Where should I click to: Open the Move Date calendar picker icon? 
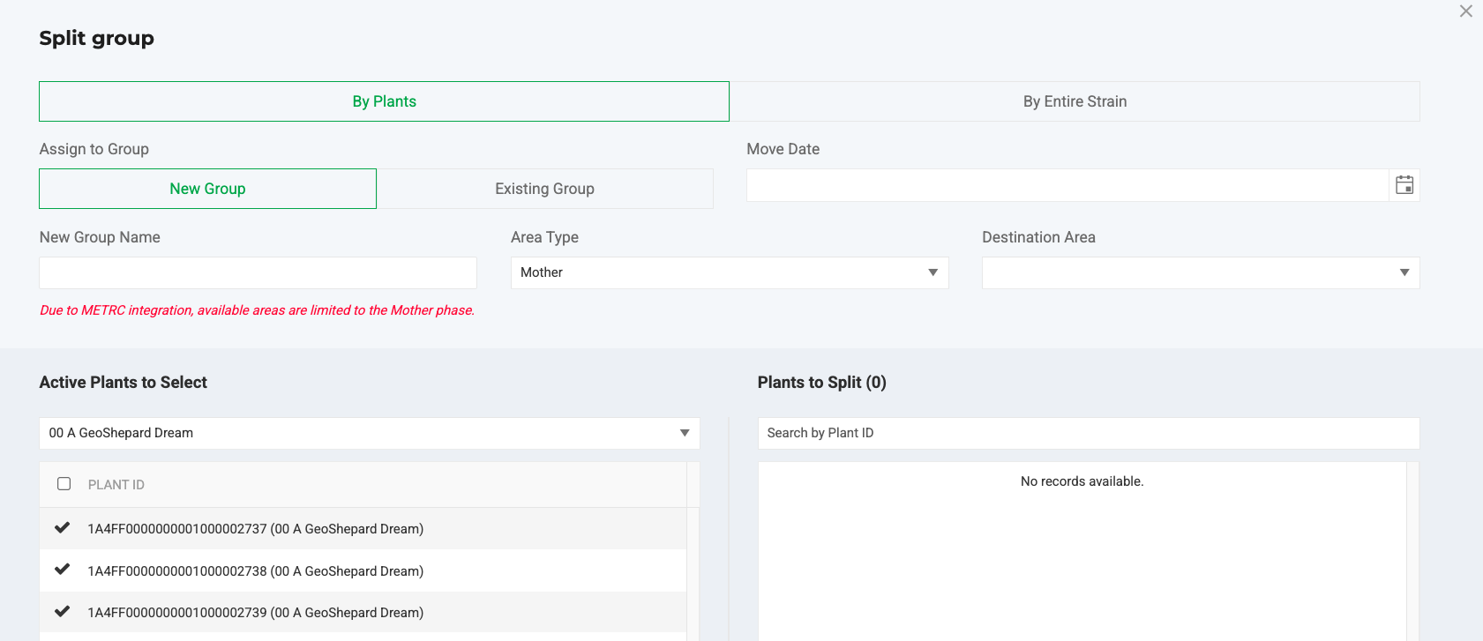[x=1404, y=185]
